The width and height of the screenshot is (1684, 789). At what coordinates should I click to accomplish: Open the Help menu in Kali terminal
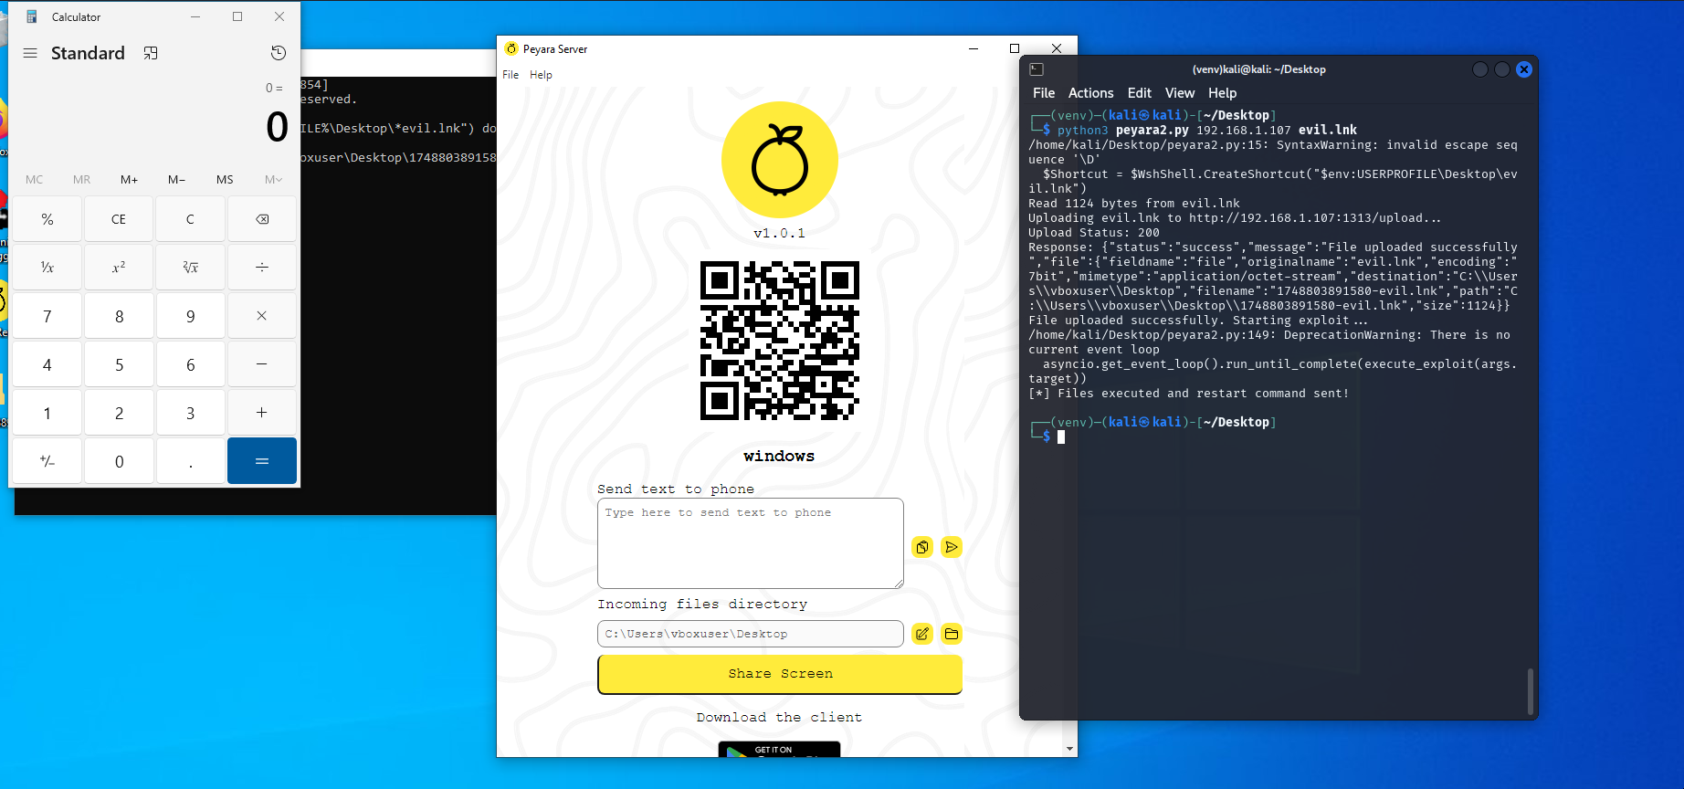pyautogui.click(x=1222, y=93)
